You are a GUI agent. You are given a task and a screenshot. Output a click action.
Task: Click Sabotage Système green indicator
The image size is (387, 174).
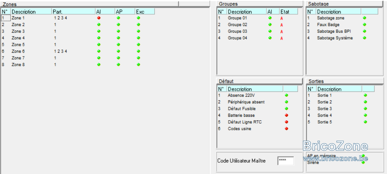pos(365,38)
